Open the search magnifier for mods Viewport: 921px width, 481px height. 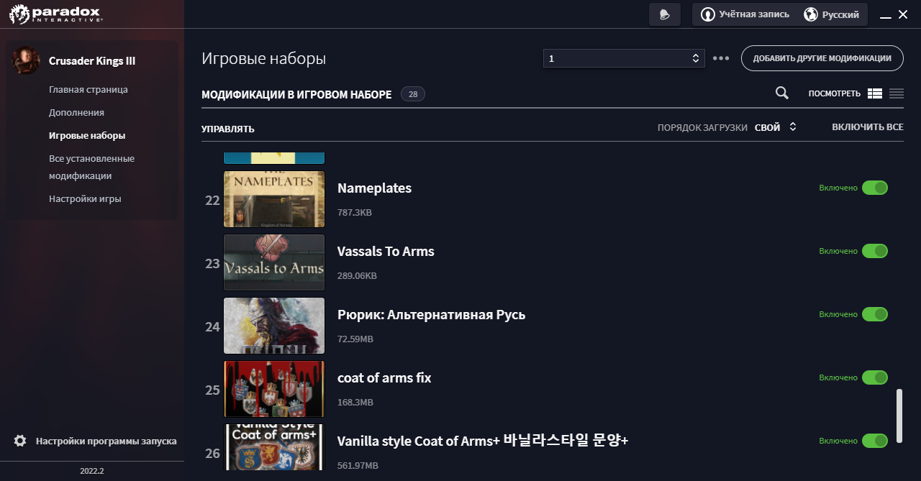tap(781, 93)
